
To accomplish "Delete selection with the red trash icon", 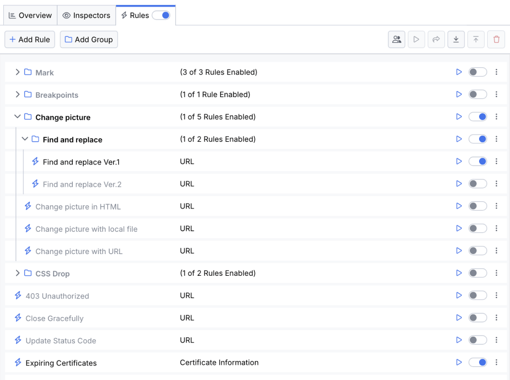I will [x=496, y=39].
